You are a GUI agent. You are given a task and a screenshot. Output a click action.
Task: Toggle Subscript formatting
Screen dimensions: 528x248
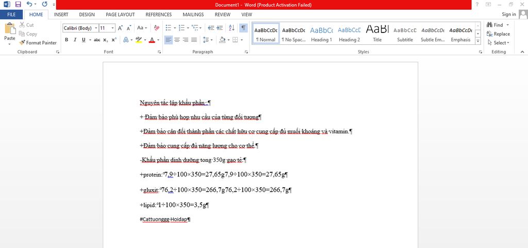tap(105, 40)
